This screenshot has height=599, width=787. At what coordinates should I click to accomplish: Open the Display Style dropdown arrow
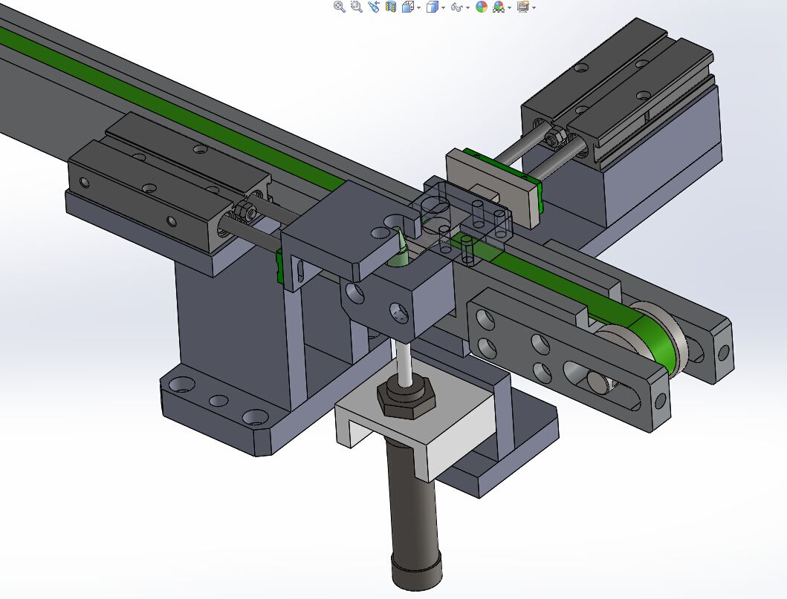[x=443, y=7]
